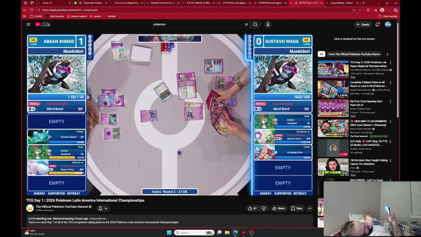Open the Windows Start menu
Viewport: 421px width, 237px height.
169,233
